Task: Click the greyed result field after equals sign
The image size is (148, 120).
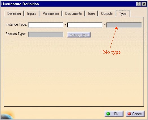Action: (124, 25)
